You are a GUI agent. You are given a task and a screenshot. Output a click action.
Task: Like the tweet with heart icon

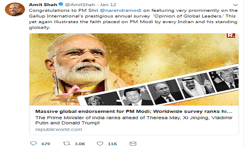tap(100, 144)
